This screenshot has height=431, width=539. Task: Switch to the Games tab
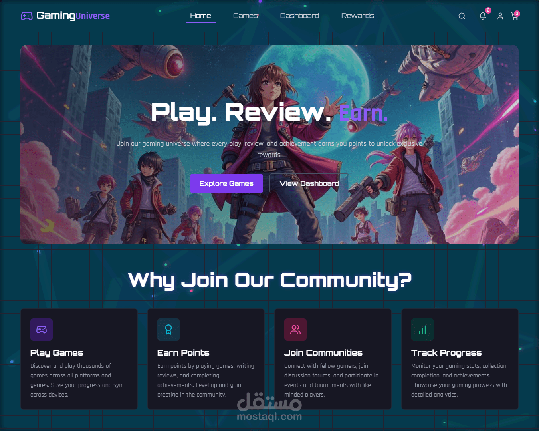246,16
